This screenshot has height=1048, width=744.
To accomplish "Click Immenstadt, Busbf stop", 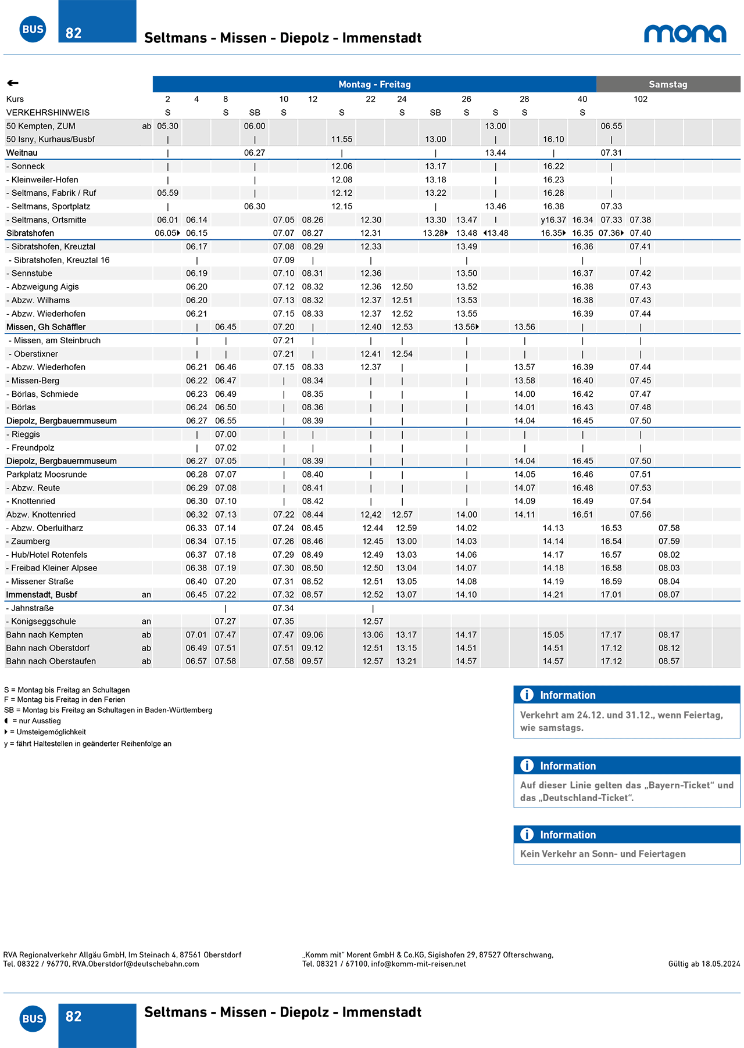I will click(41, 595).
